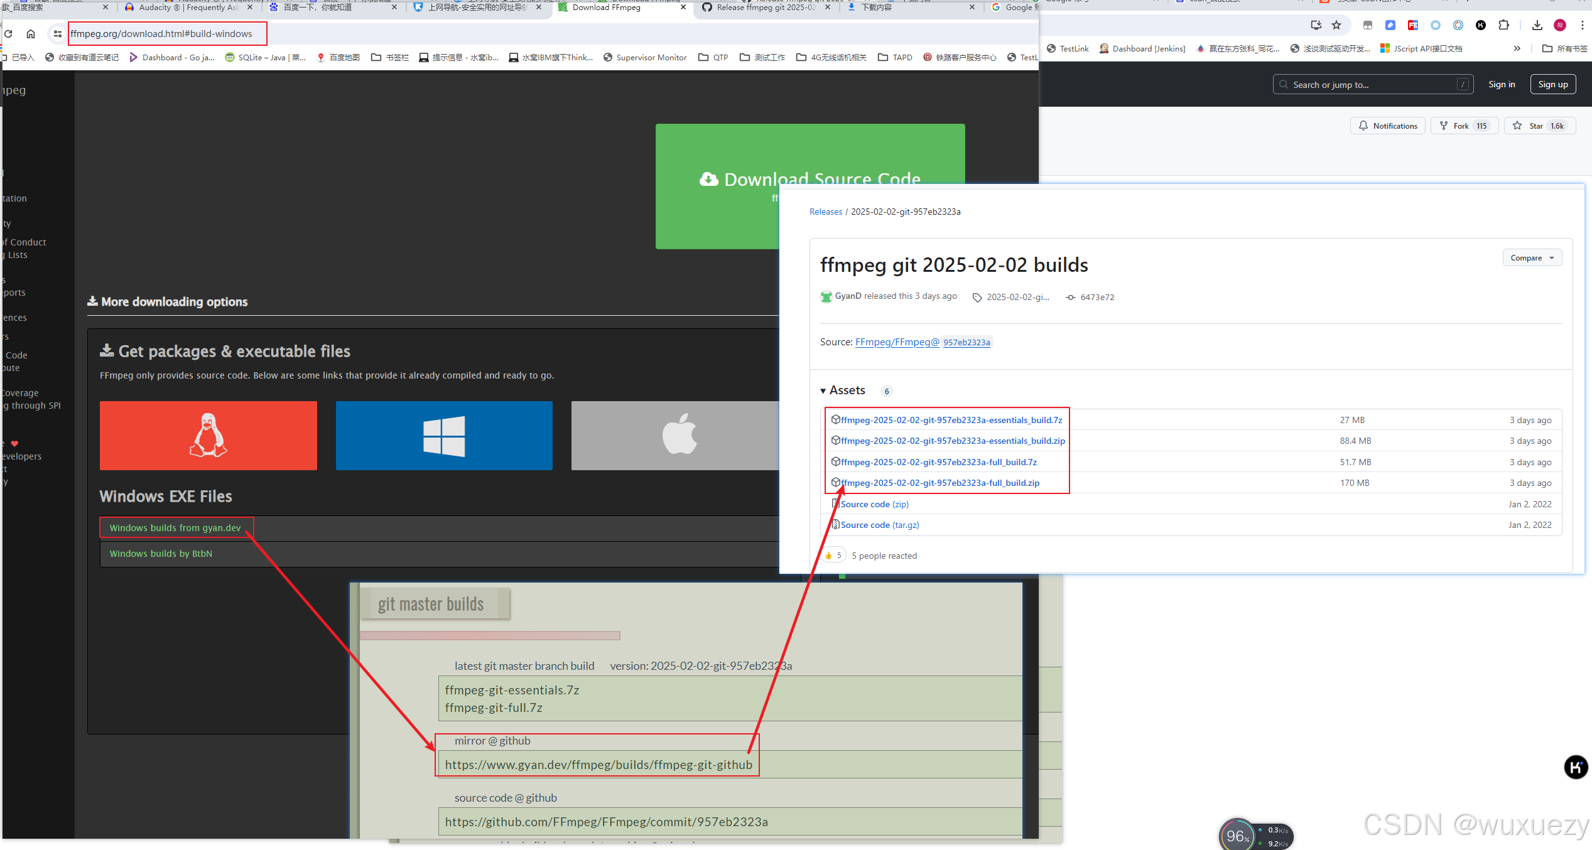Download the full_build.zip asset
This screenshot has height=850, width=1592.
[940, 483]
